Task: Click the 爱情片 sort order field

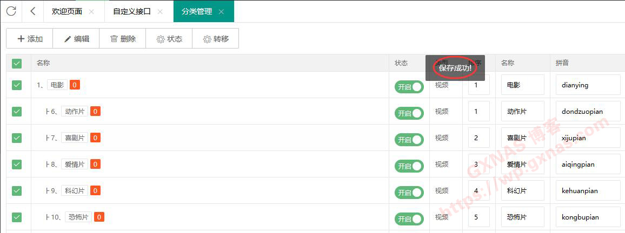Action: [x=478, y=165]
